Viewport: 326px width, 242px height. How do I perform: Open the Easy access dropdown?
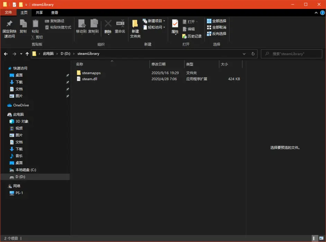point(154,27)
